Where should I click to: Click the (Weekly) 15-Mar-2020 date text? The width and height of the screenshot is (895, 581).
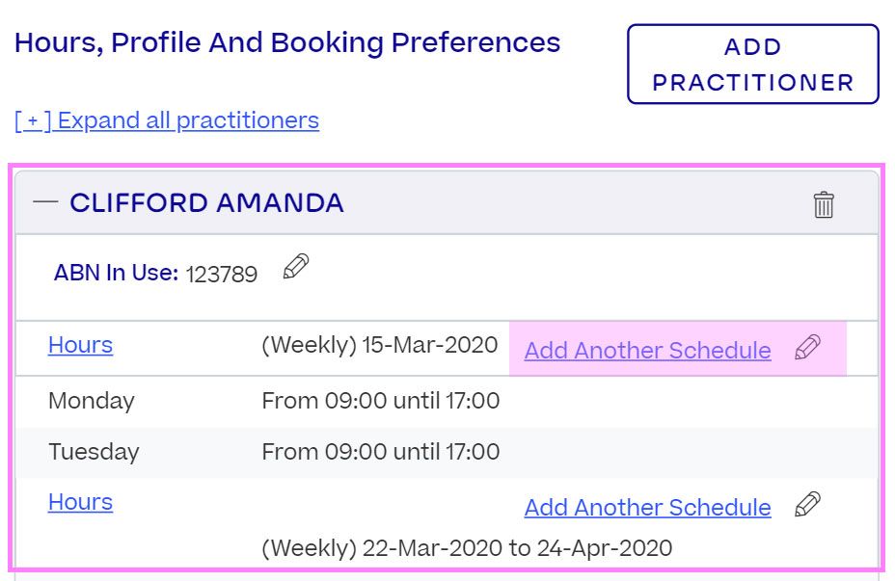click(x=379, y=345)
